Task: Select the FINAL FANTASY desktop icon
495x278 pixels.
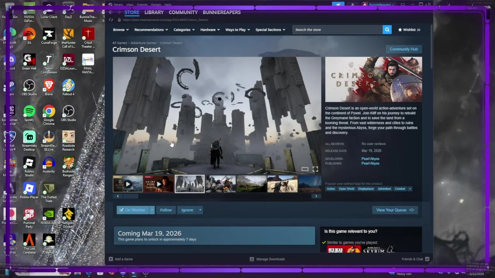Action: [88, 64]
